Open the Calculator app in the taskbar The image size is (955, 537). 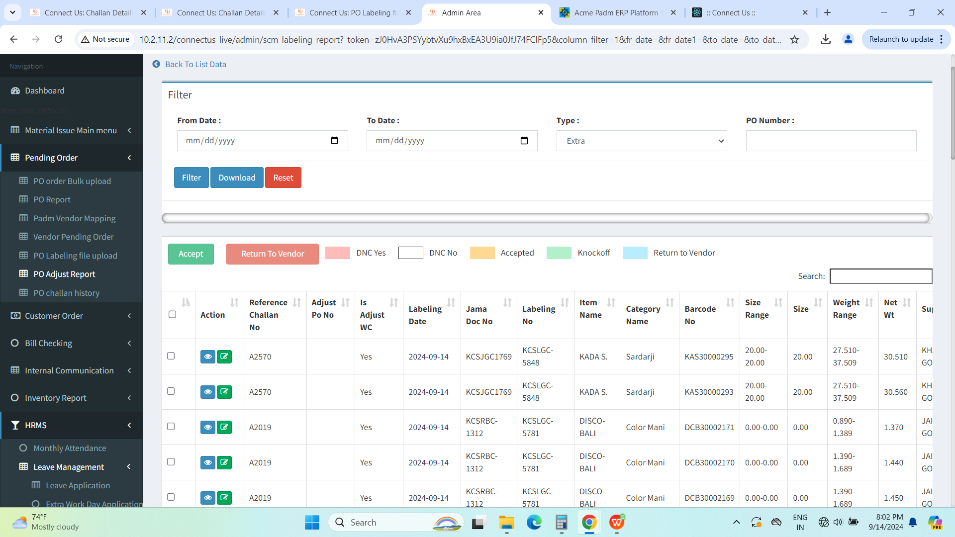(x=562, y=522)
